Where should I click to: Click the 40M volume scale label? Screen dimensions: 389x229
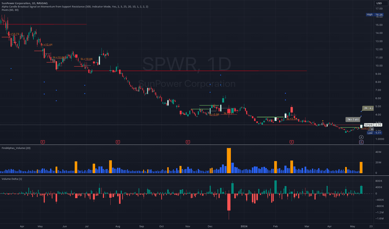[378, 152]
